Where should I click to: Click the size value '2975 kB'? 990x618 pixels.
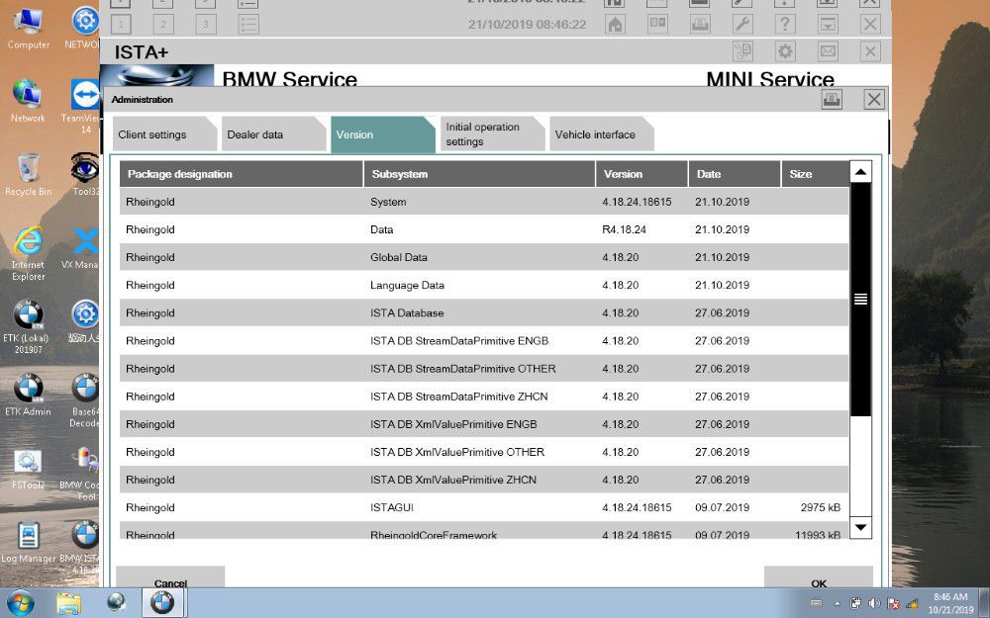tap(820, 507)
